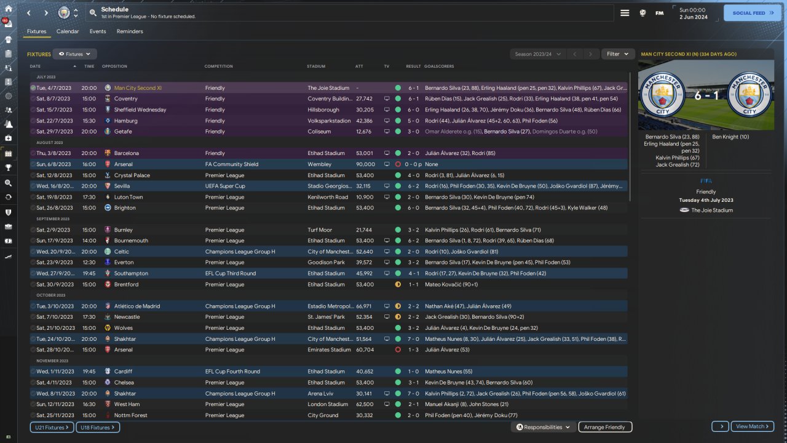787x443 pixels.
Task: Switch to the Reminders tab
Action: pyautogui.click(x=130, y=31)
